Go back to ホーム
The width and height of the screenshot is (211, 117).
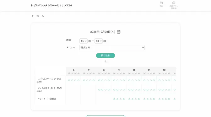(40, 16)
